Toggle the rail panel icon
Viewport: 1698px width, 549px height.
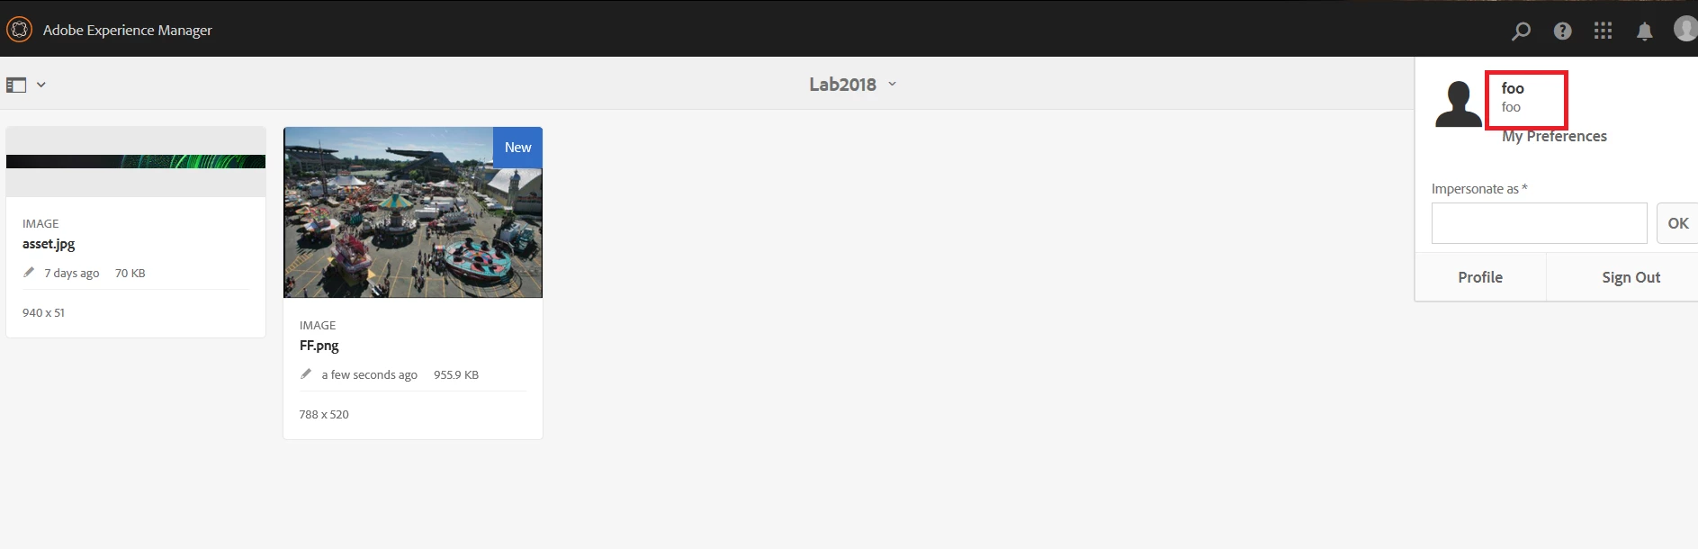coord(16,85)
